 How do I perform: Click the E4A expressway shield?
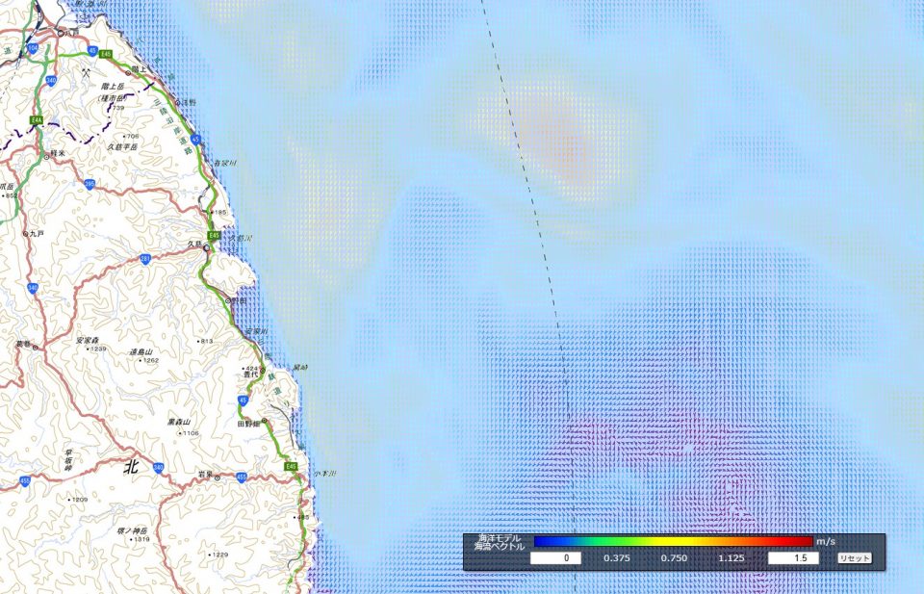[37, 120]
